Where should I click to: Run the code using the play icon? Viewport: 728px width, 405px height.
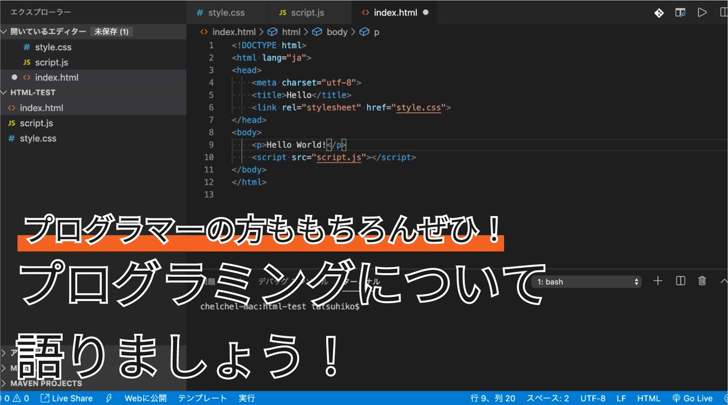(701, 12)
